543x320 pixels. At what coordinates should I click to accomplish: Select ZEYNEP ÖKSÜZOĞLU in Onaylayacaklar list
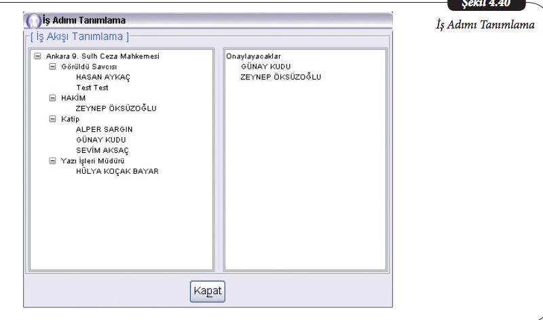point(280,77)
